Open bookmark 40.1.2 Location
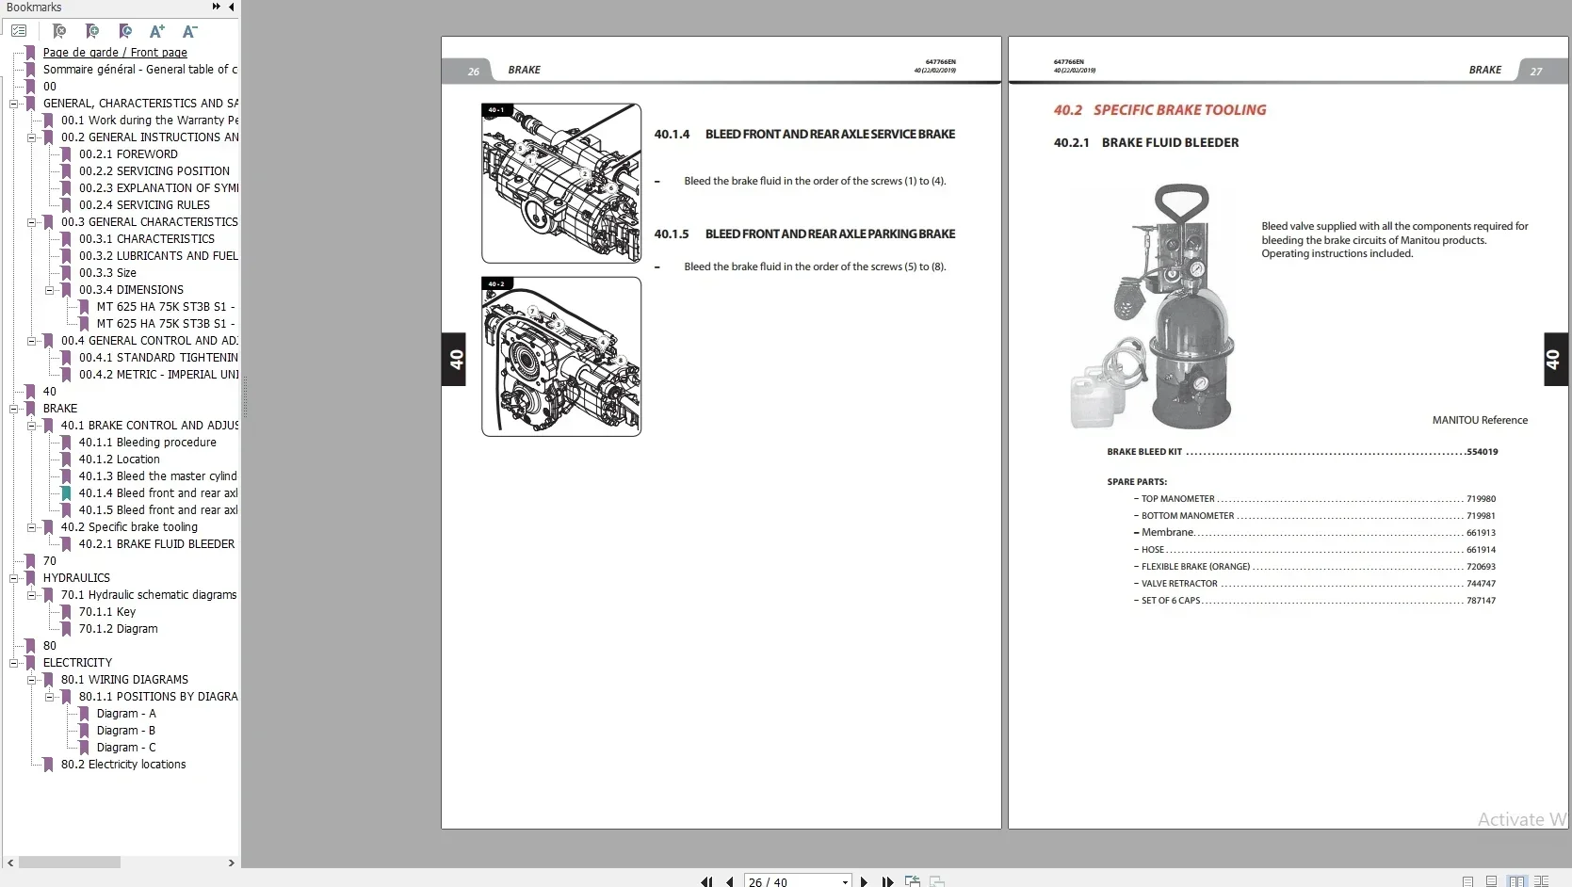Viewport: 1572px width, 887px height. click(119, 460)
